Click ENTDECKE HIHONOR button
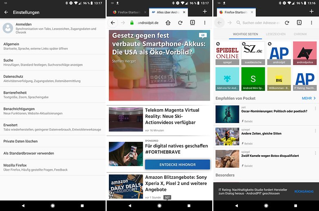Viewport: 319px width, 211px height. [x=177, y=165]
